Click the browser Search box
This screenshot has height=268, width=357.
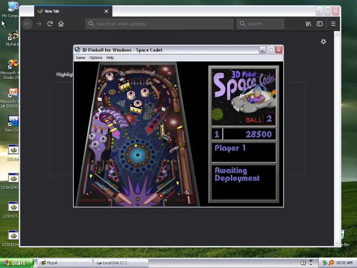260,24
